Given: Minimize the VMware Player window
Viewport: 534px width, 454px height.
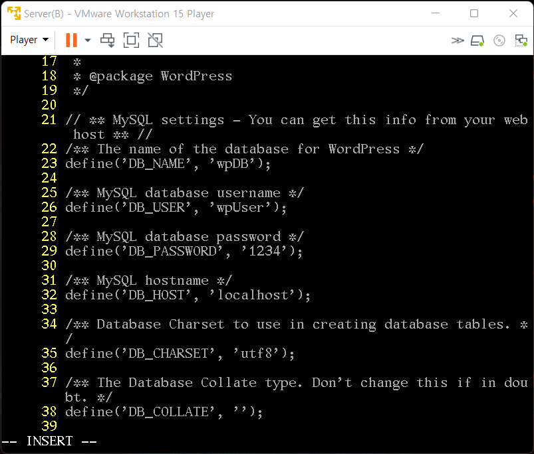Looking at the screenshot, I should 436,13.
